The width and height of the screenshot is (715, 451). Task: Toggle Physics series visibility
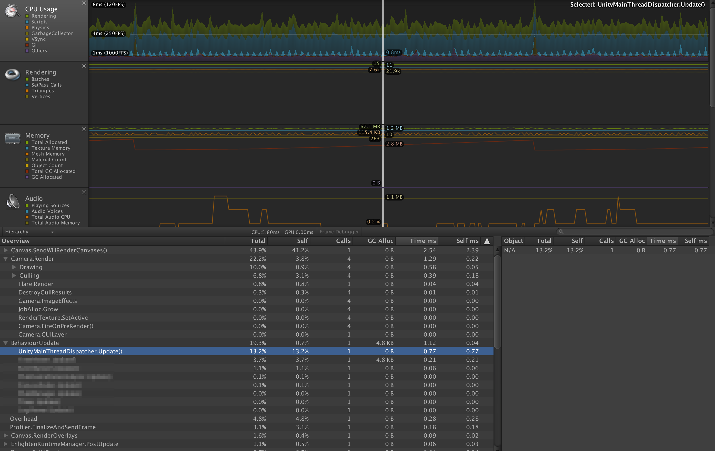pos(27,28)
